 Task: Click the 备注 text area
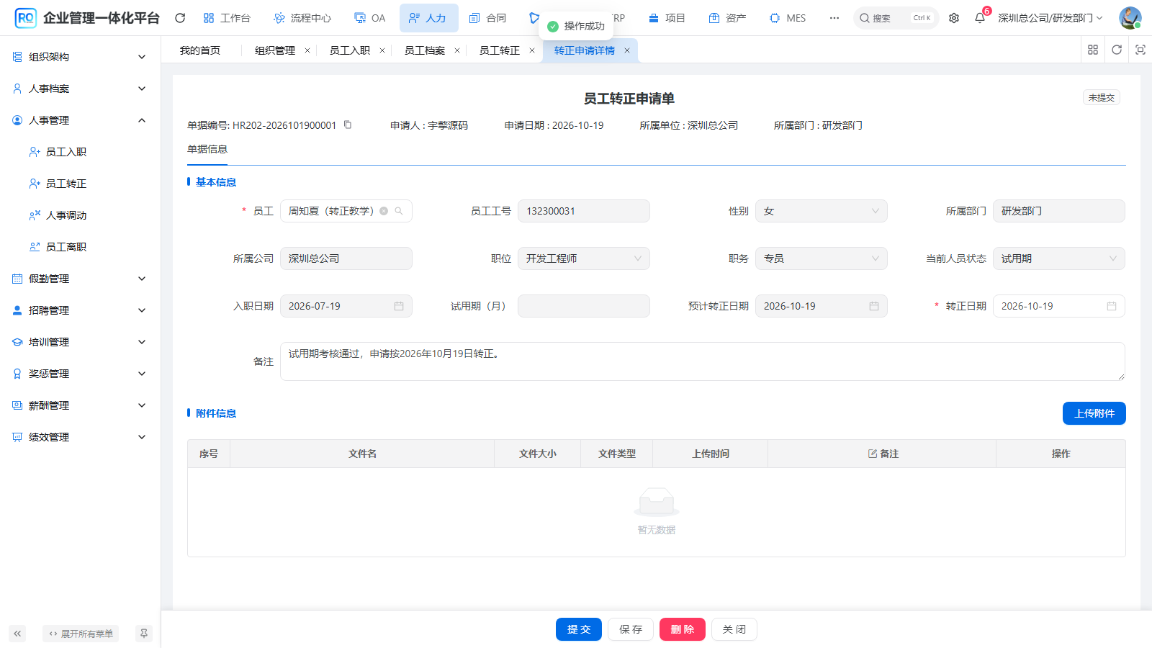[703, 361]
